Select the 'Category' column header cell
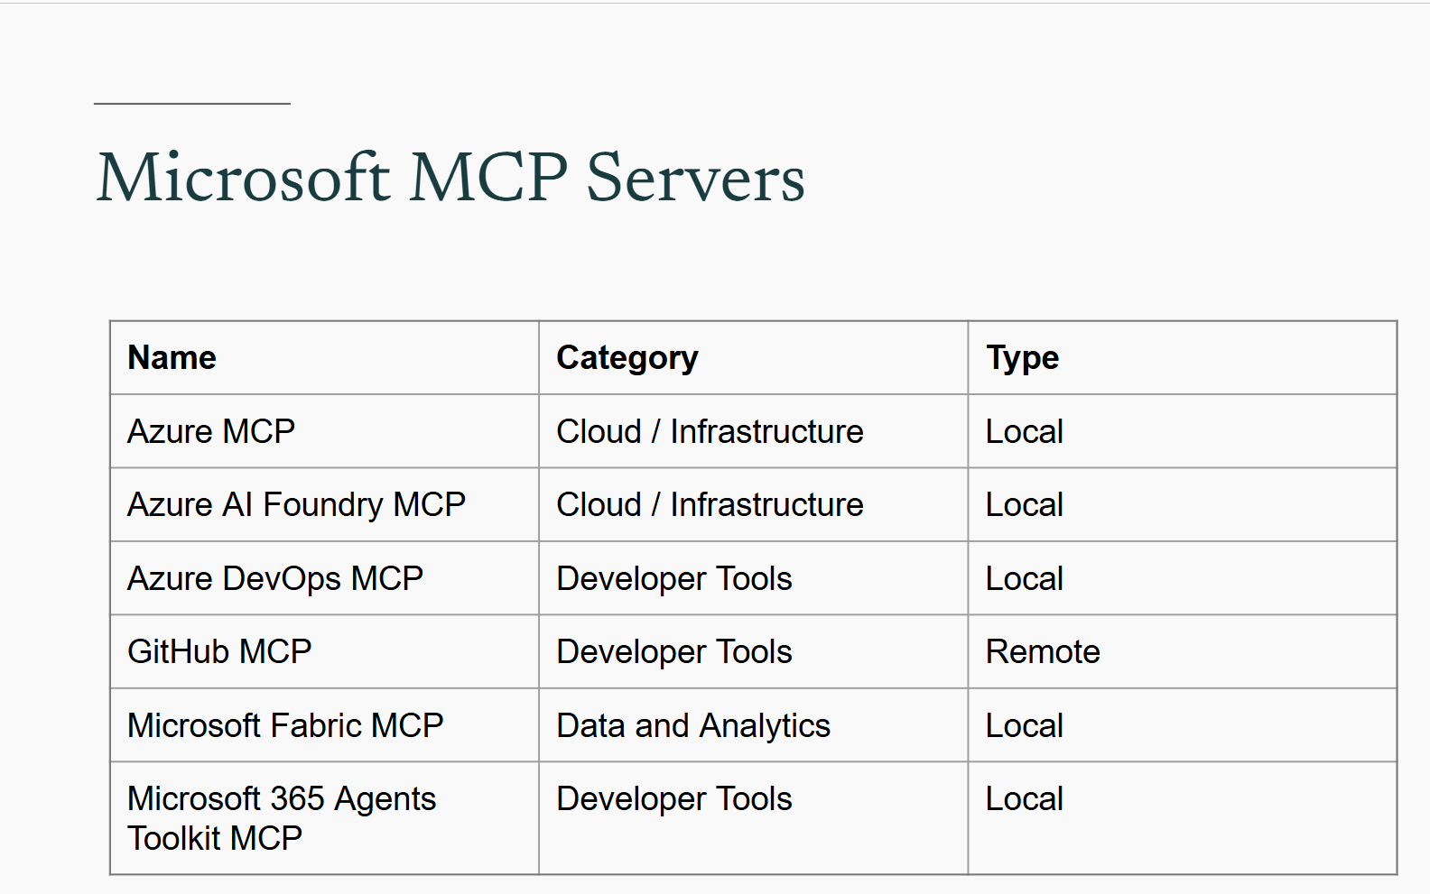Viewport: 1430px width, 894px height. tap(627, 358)
